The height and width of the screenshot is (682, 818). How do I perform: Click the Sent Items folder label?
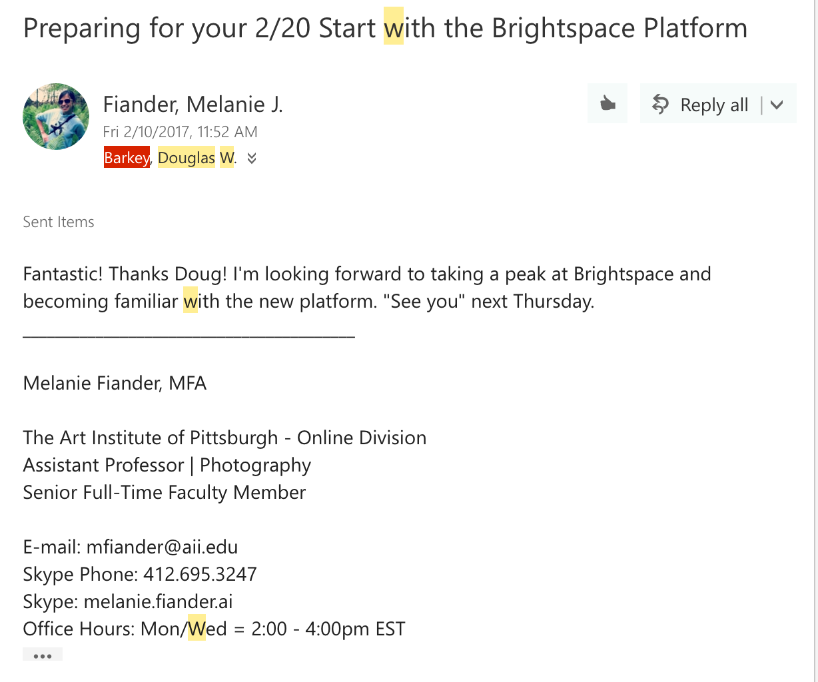click(x=59, y=222)
